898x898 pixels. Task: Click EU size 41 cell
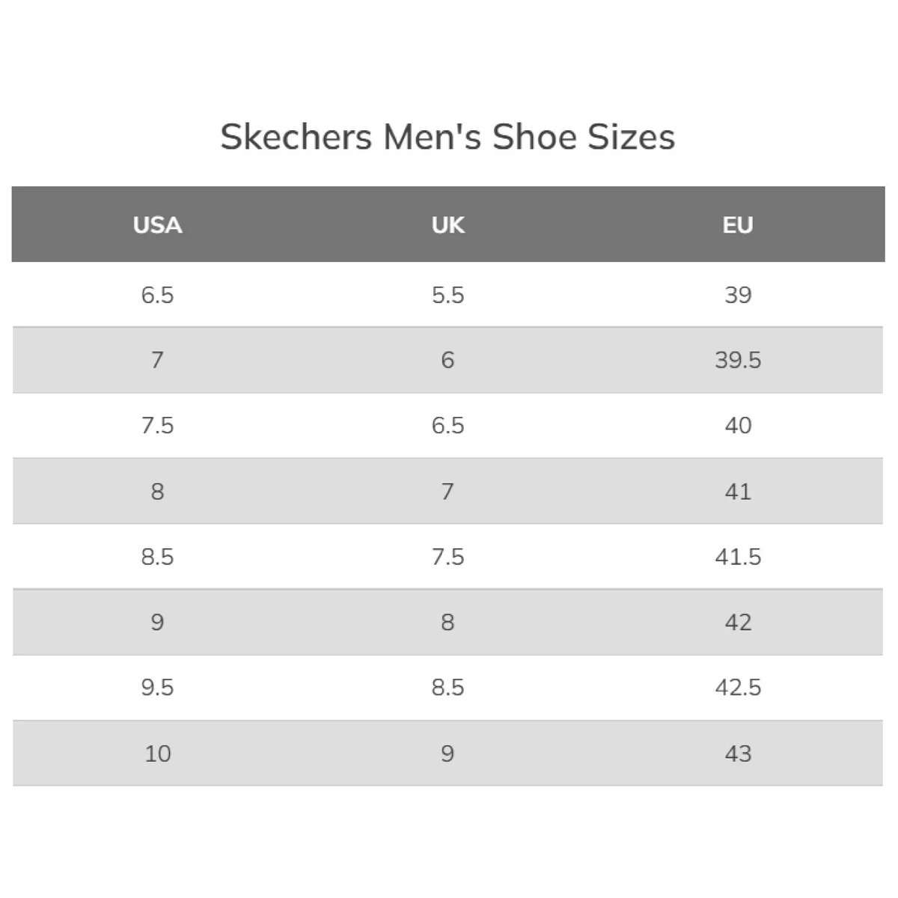[x=738, y=492]
